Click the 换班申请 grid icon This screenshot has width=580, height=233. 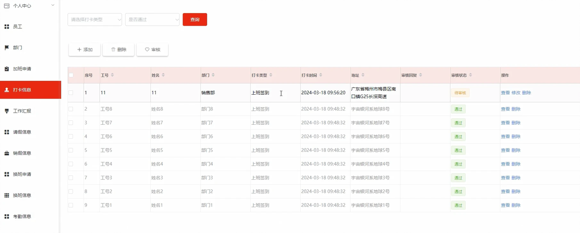(x=7, y=174)
